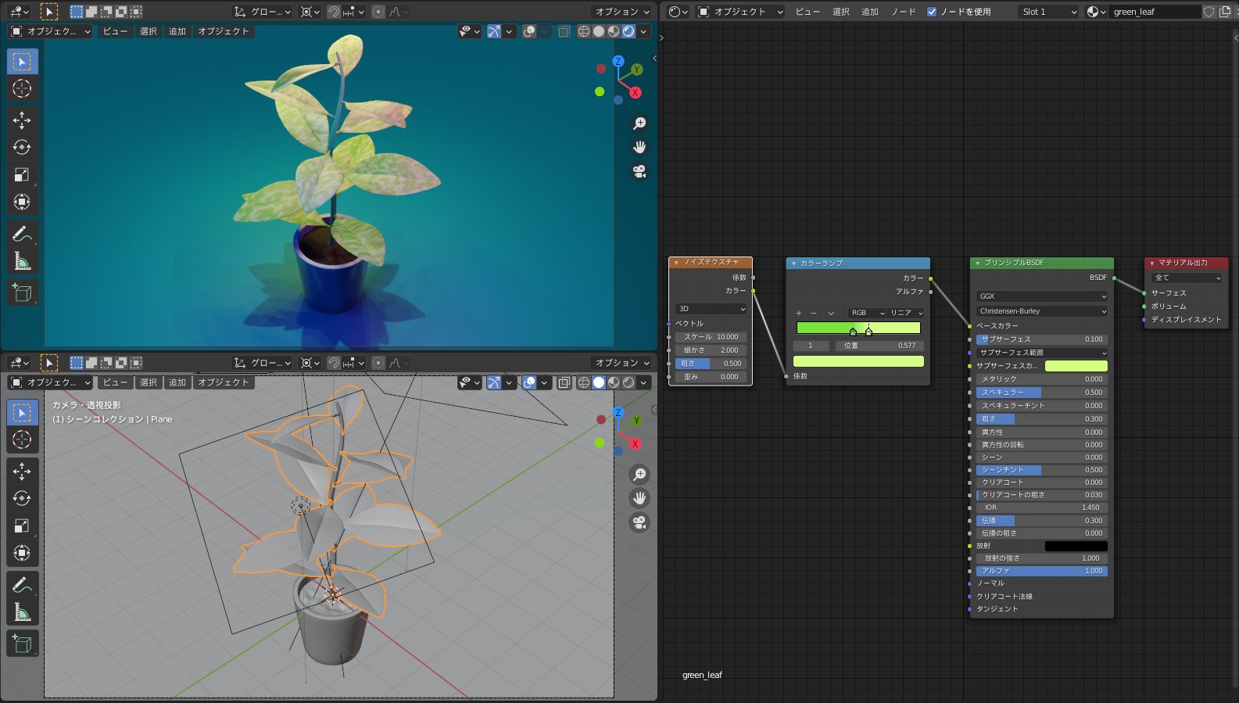
Task: Switch top viewport to wireframe shading
Action: (x=584, y=31)
